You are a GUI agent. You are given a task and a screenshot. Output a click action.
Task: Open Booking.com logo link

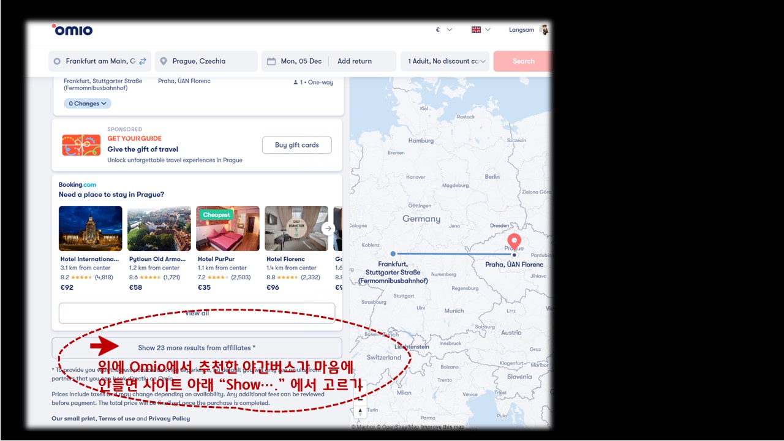[x=77, y=184]
